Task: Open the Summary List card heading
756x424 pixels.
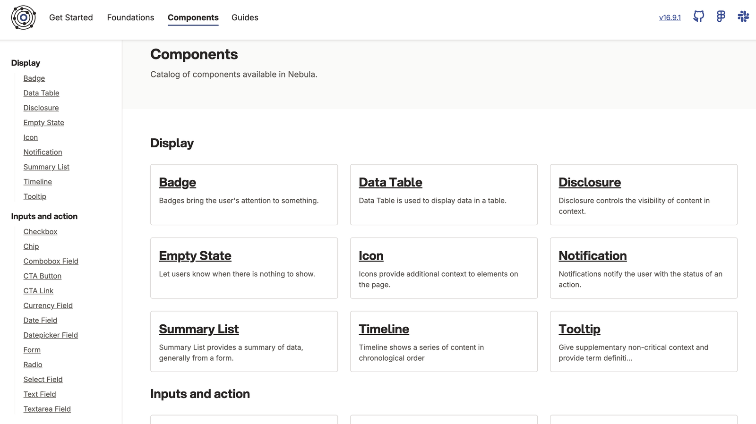Action: pyautogui.click(x=199, y=329)
